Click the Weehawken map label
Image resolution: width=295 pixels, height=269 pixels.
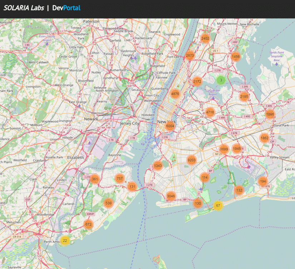click(153, 101)
